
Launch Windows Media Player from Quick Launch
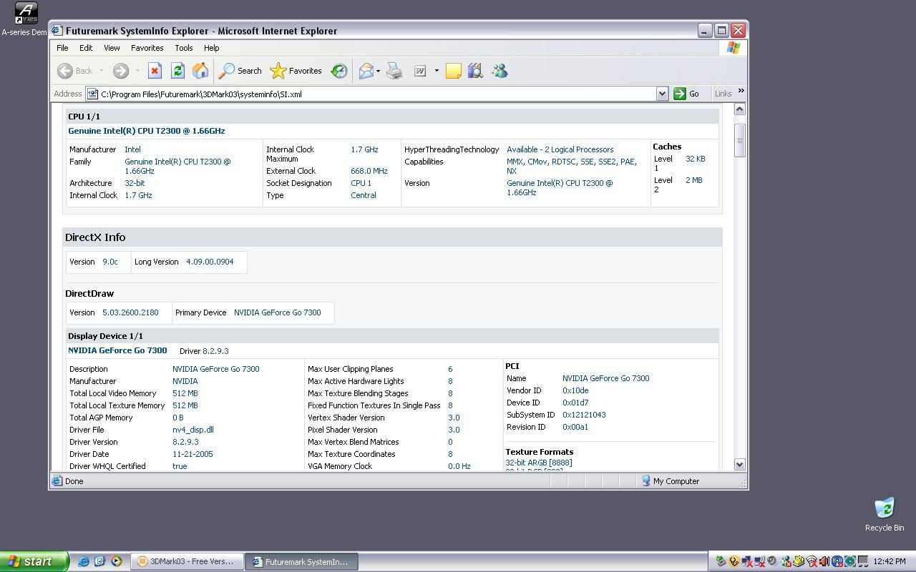[x=116, y=561]
